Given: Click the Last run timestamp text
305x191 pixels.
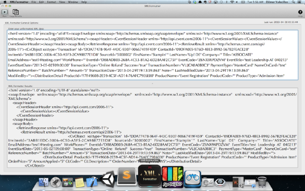Looking at the screenshot, I should [x=281, y=22].
